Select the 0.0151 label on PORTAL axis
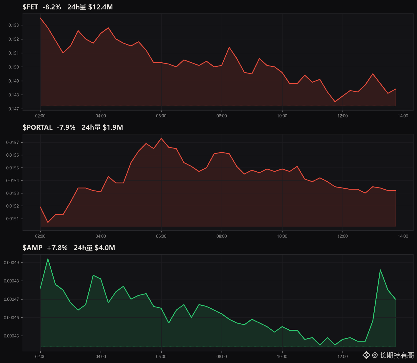This screenshot has width=417, height=363. 12,219
